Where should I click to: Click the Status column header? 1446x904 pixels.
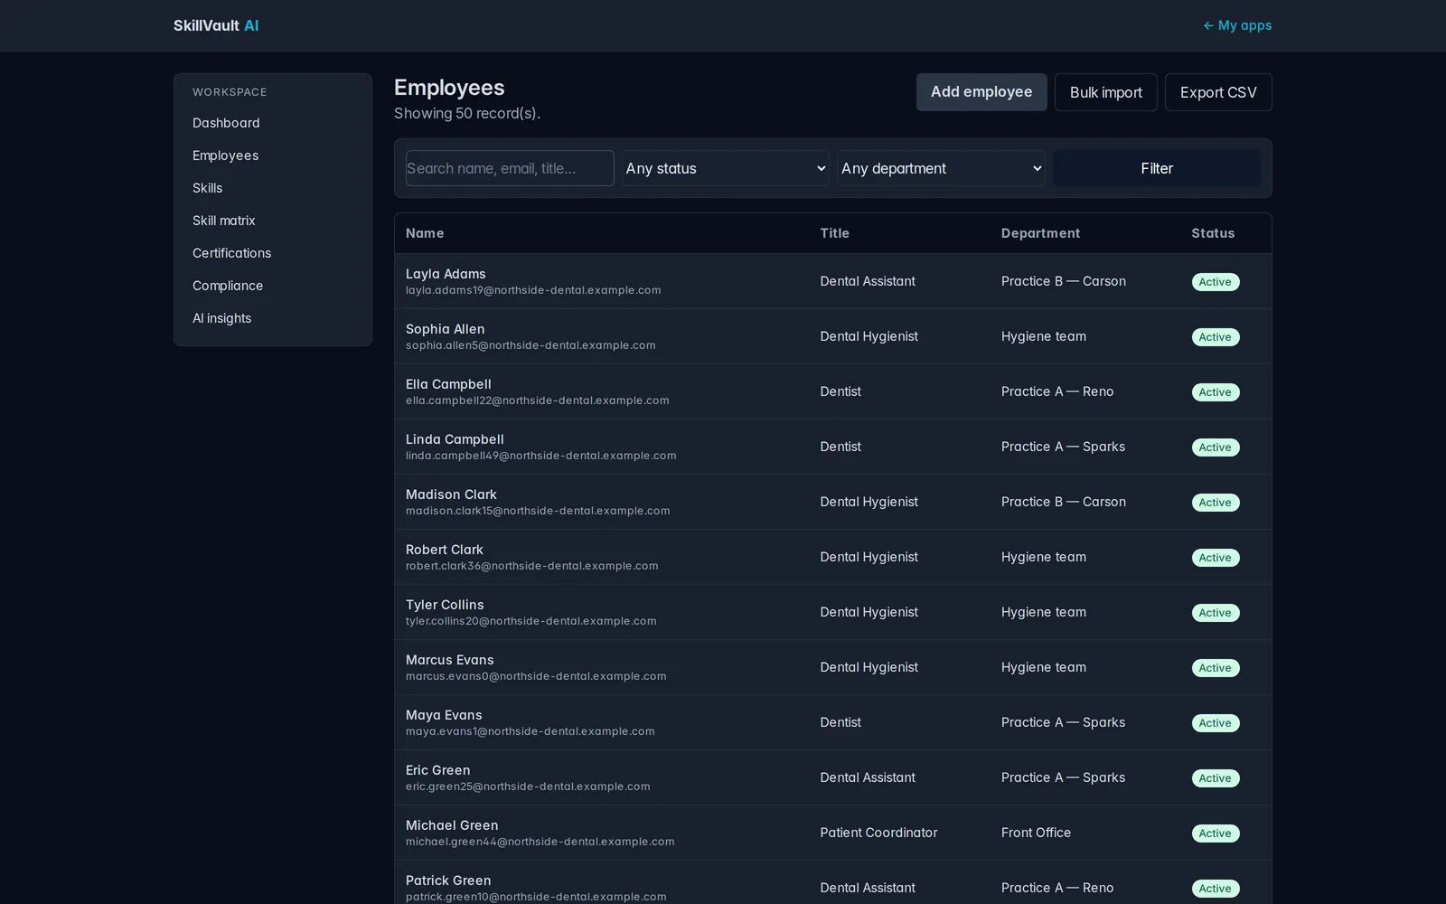(x=1213, y=233)
